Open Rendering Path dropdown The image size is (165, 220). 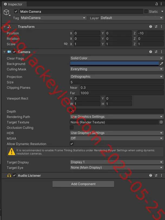117,117
